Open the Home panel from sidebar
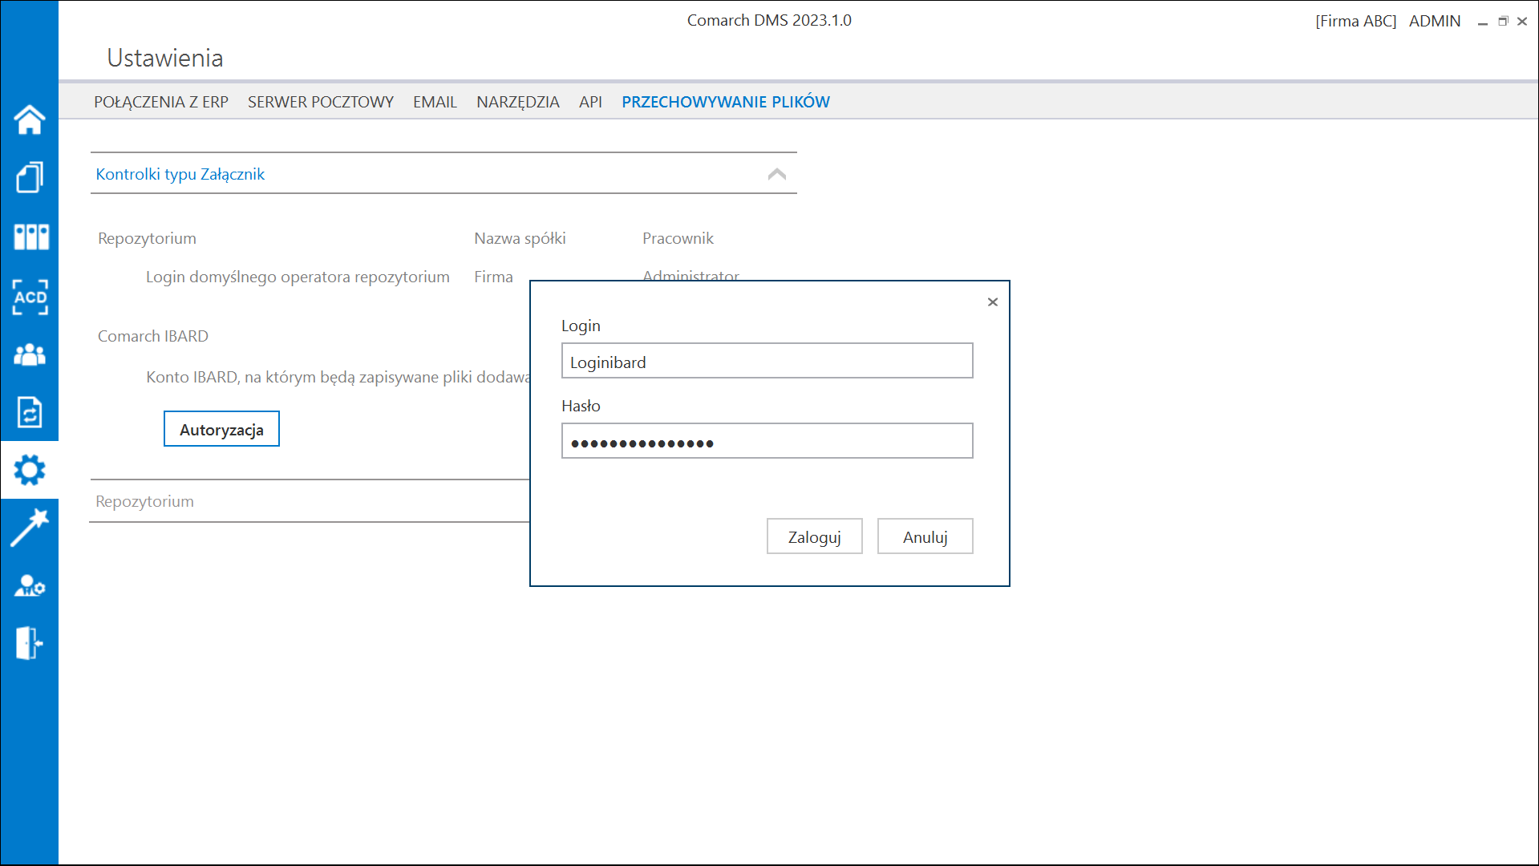The height and width of the screenshot is (866, 1539). coord(30,119)
